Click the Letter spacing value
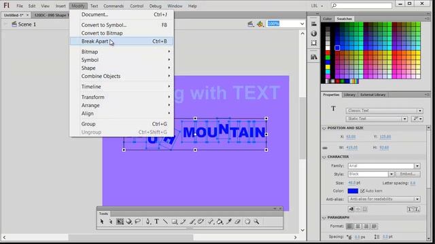The image size is (435, 244). [x=413, y=183]
